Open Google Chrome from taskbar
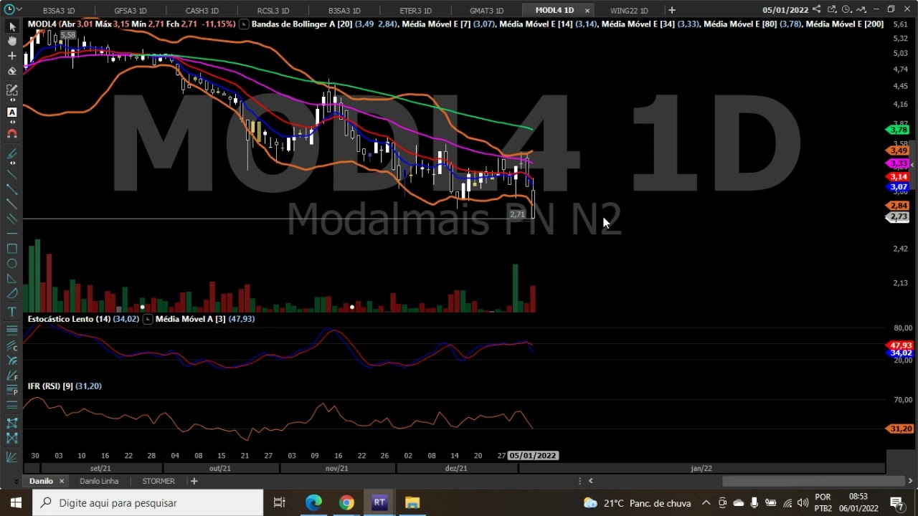This screenshot has width=918, height=516. (346, 502)
